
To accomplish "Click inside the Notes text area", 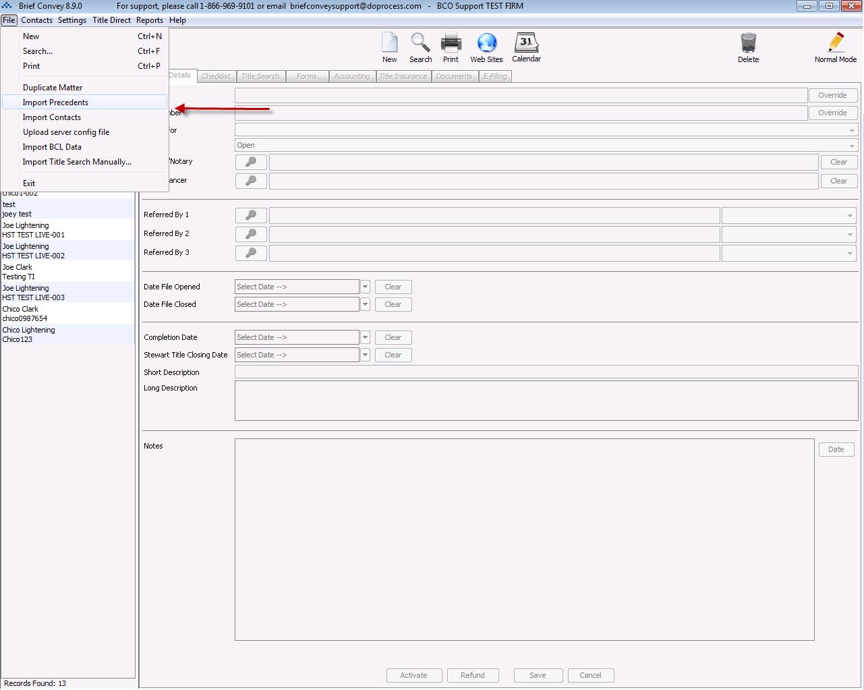I will (x=524, y=540).
